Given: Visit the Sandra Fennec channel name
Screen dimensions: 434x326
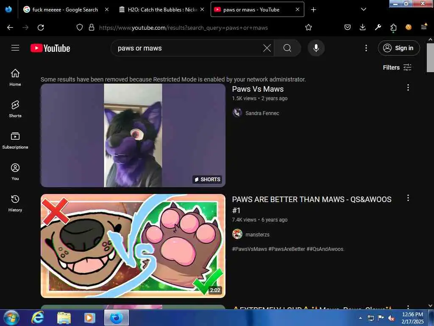Looking at the screenshot, I should tap(262, 113).
